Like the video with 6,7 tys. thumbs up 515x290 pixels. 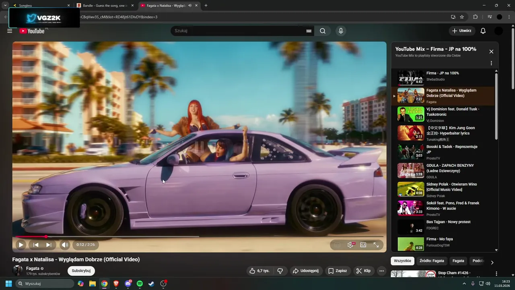pyautogui.click(x=259, y=271)
